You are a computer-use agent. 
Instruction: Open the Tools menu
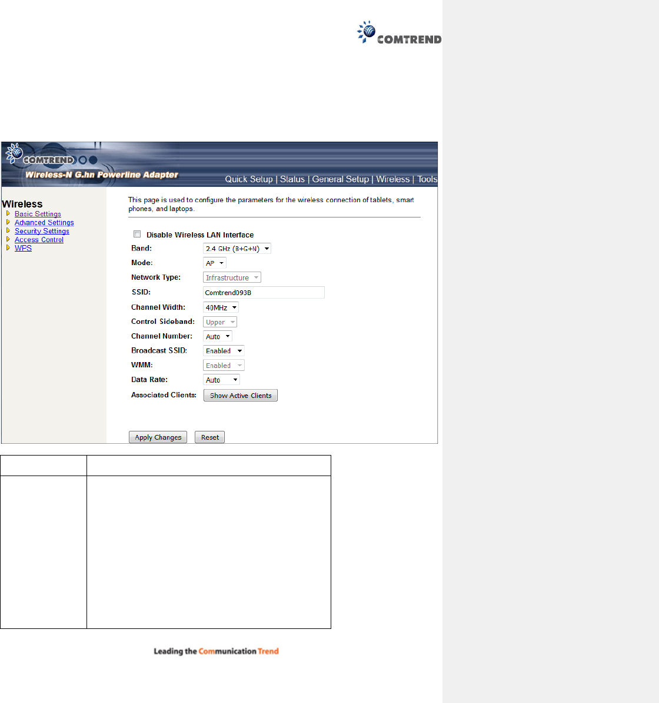pos(427,179)
